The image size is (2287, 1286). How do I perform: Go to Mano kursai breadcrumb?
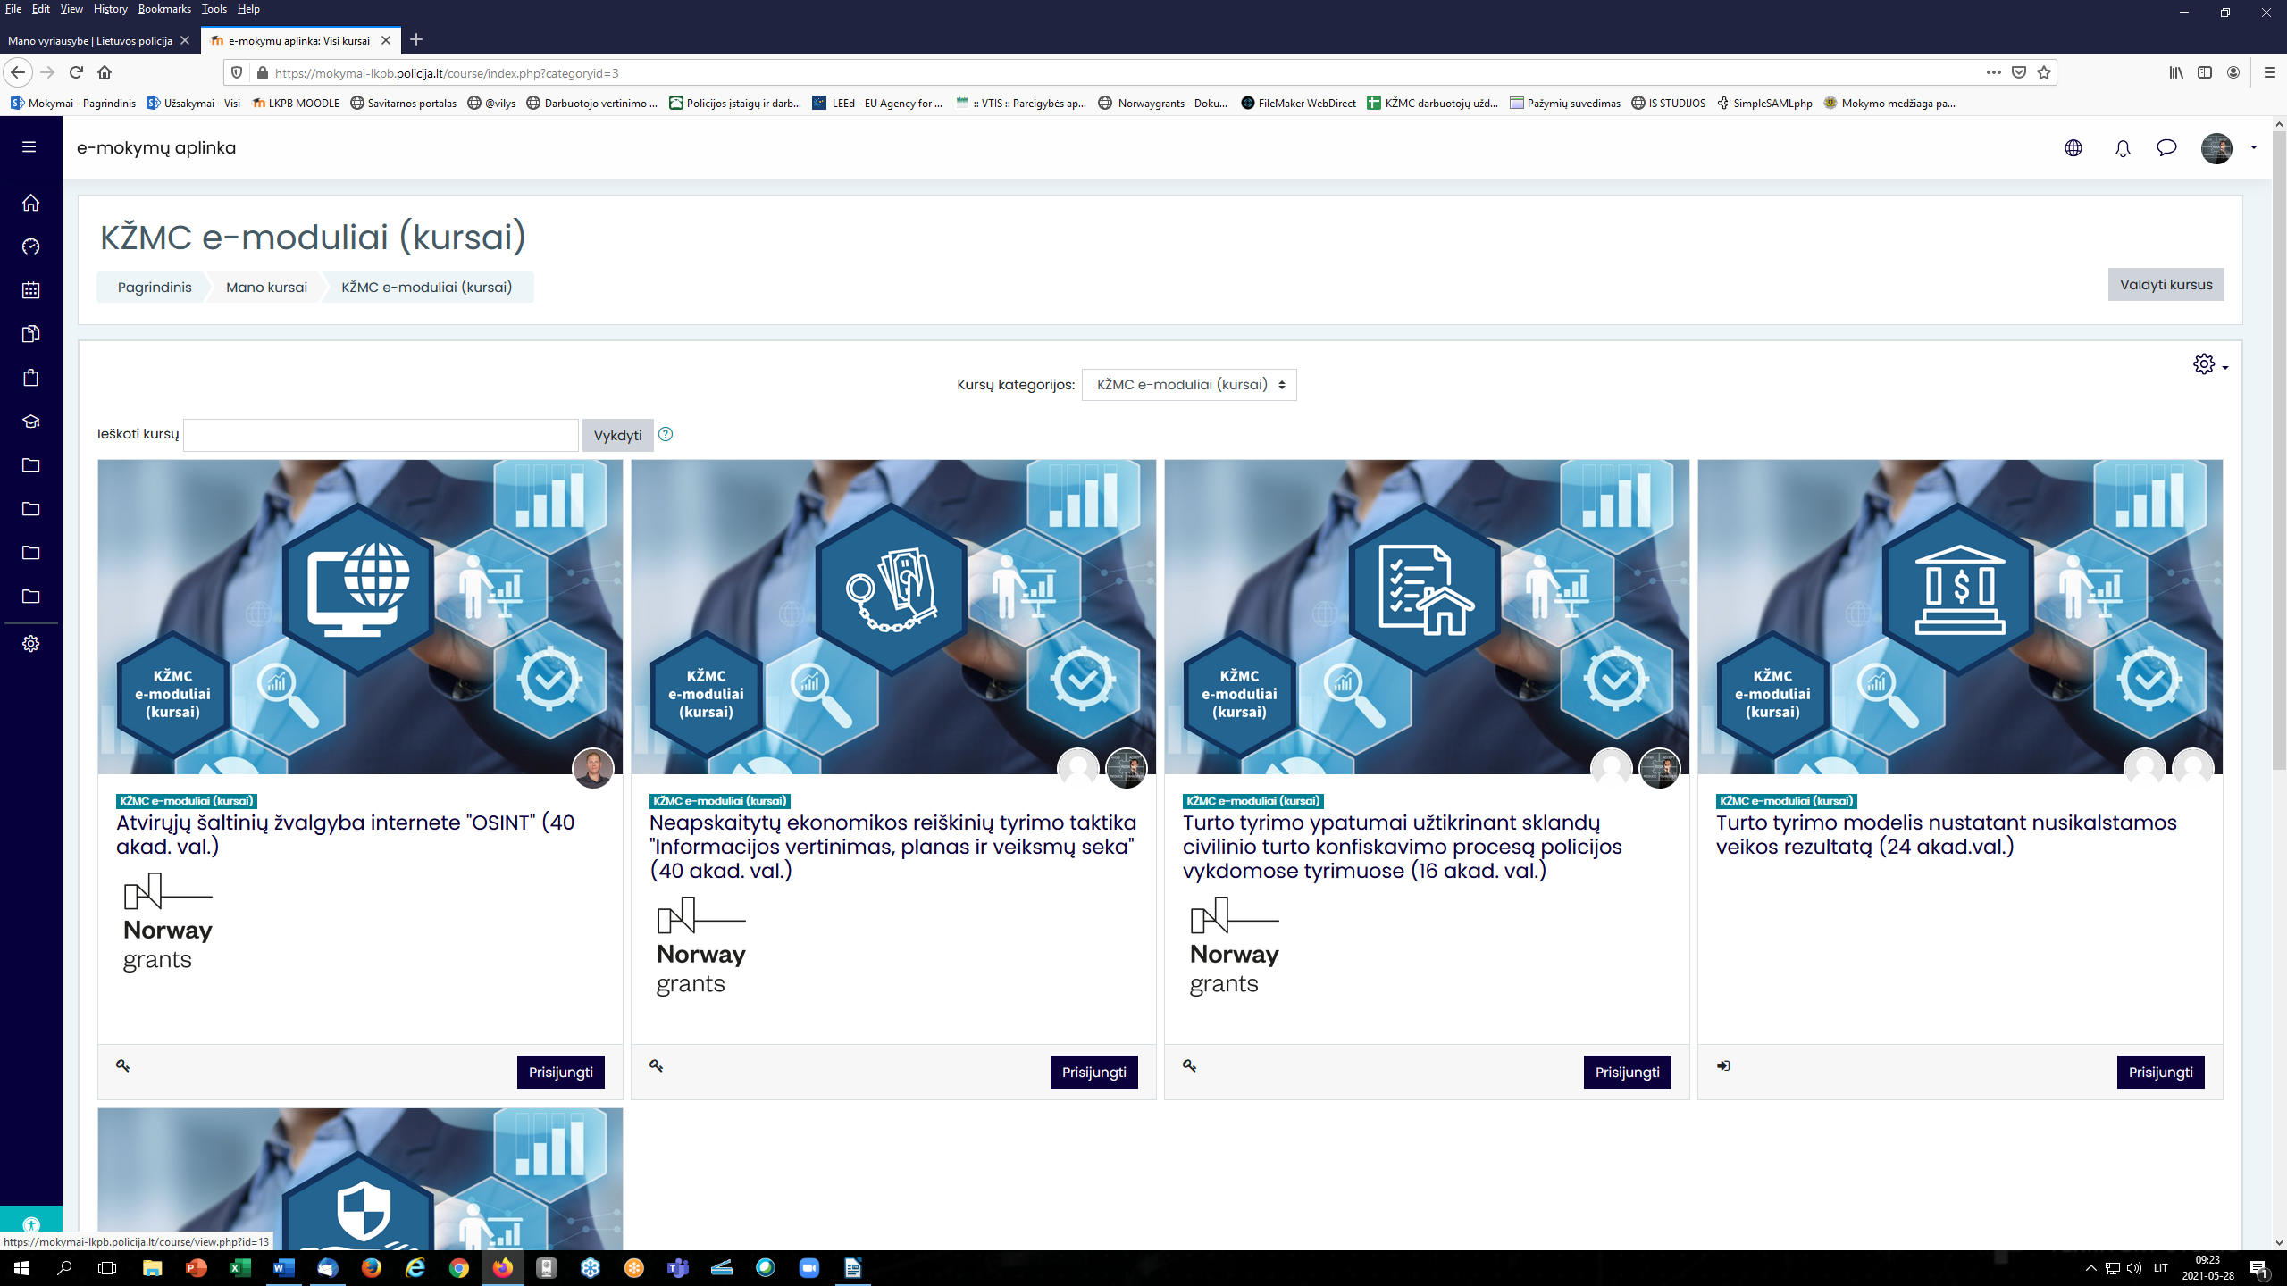coord(266,287)
